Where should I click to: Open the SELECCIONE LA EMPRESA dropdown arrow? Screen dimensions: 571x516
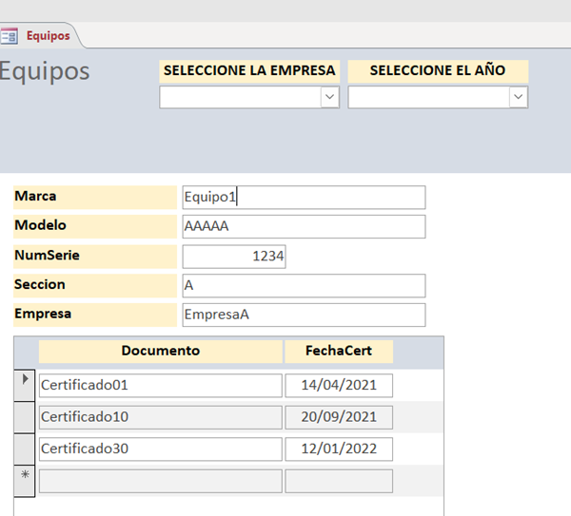click(329, 97)
